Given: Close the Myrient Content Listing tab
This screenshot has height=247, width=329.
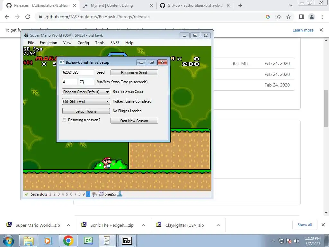Looking at the screenshot, I should pyautogui.click(x=151, y=6).
